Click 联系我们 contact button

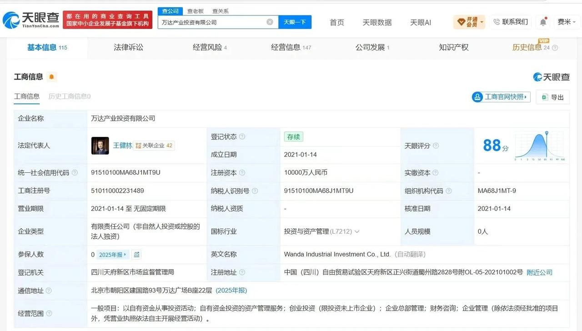(x=511, y=22)
